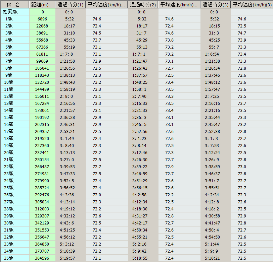Click passing time 3:12:46
Screen dimensions: 273x262
[x=140, y=153]
